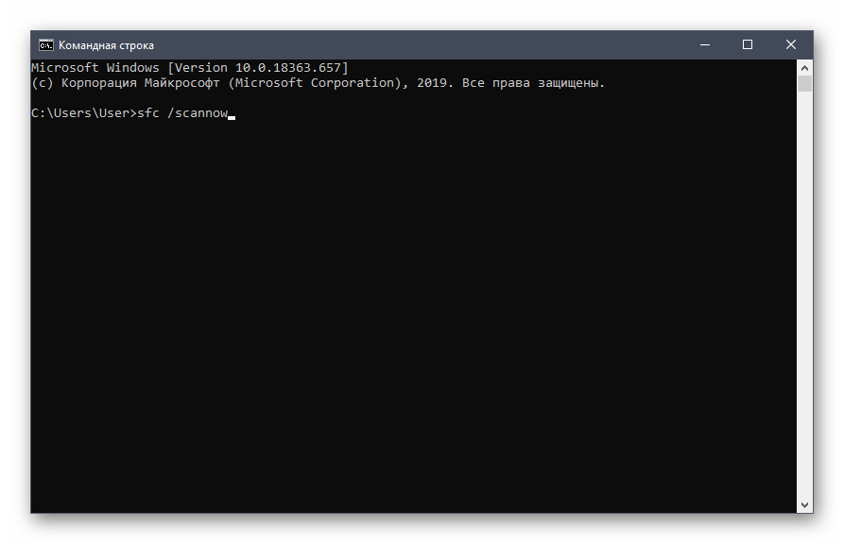This screenshot has height=544, width=844.
Task: Click the "Командная строка" title text
Action: [x=106, y=45]
